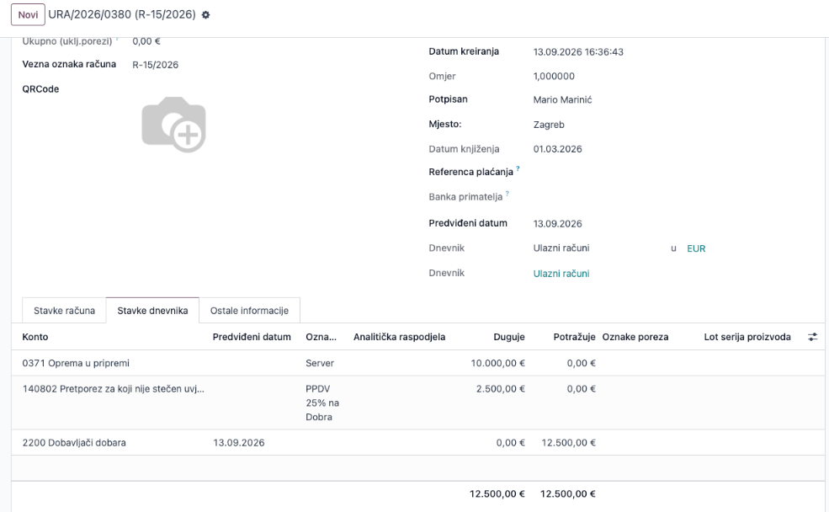
Task: Follow the Ulazni računi journal link
Action: coord(561,274)
